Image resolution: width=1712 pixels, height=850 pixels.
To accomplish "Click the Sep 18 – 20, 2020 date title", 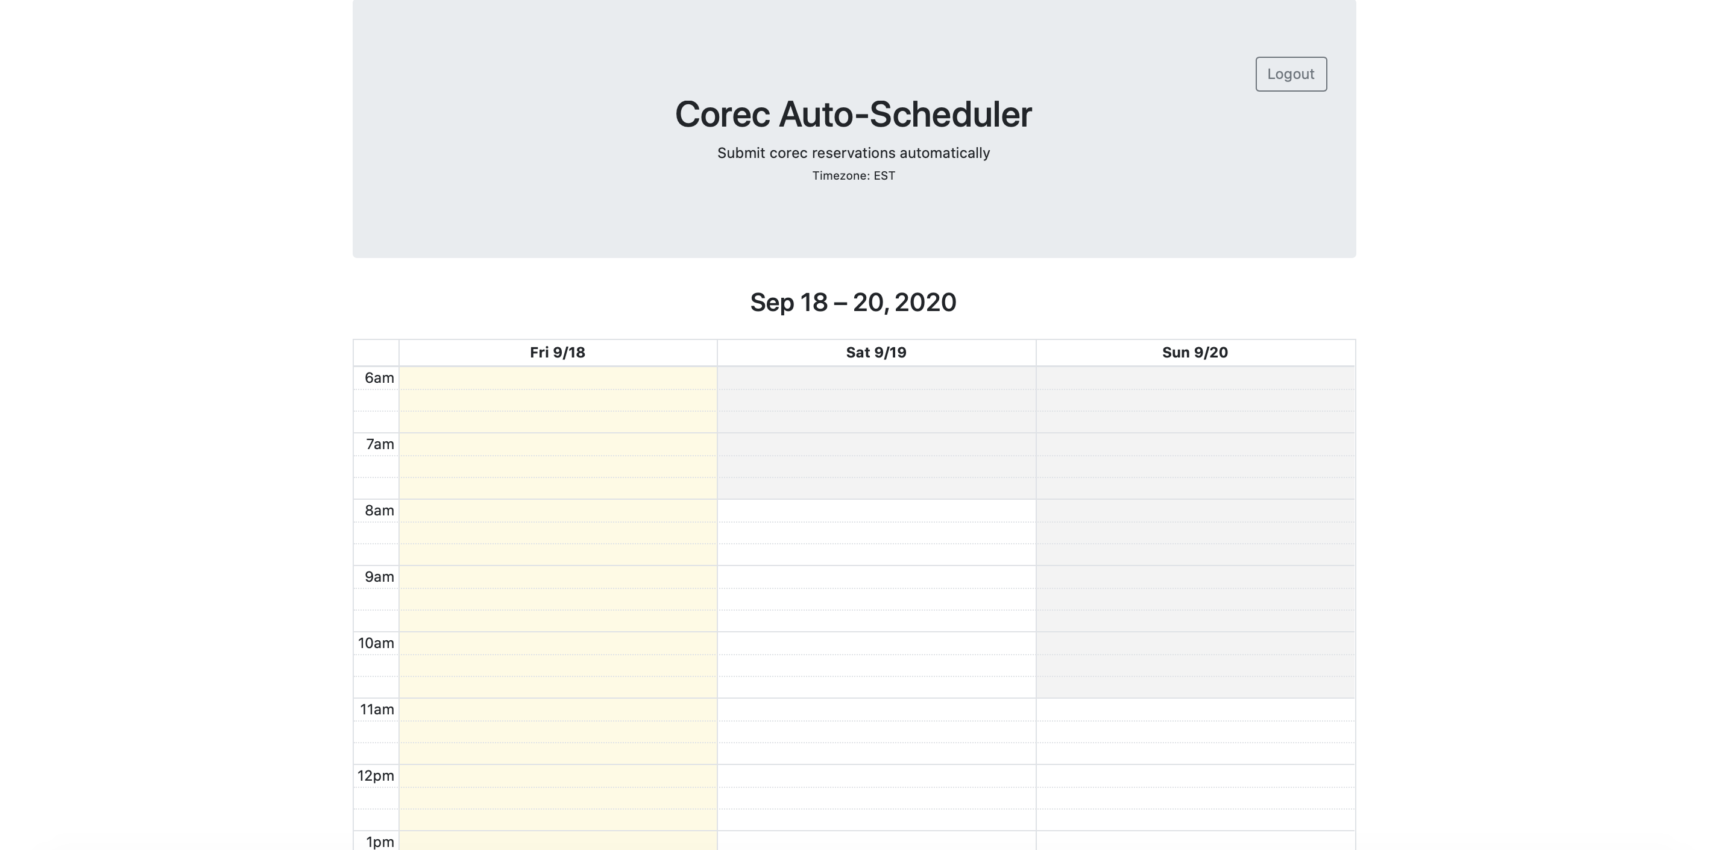I will point(852,303).
